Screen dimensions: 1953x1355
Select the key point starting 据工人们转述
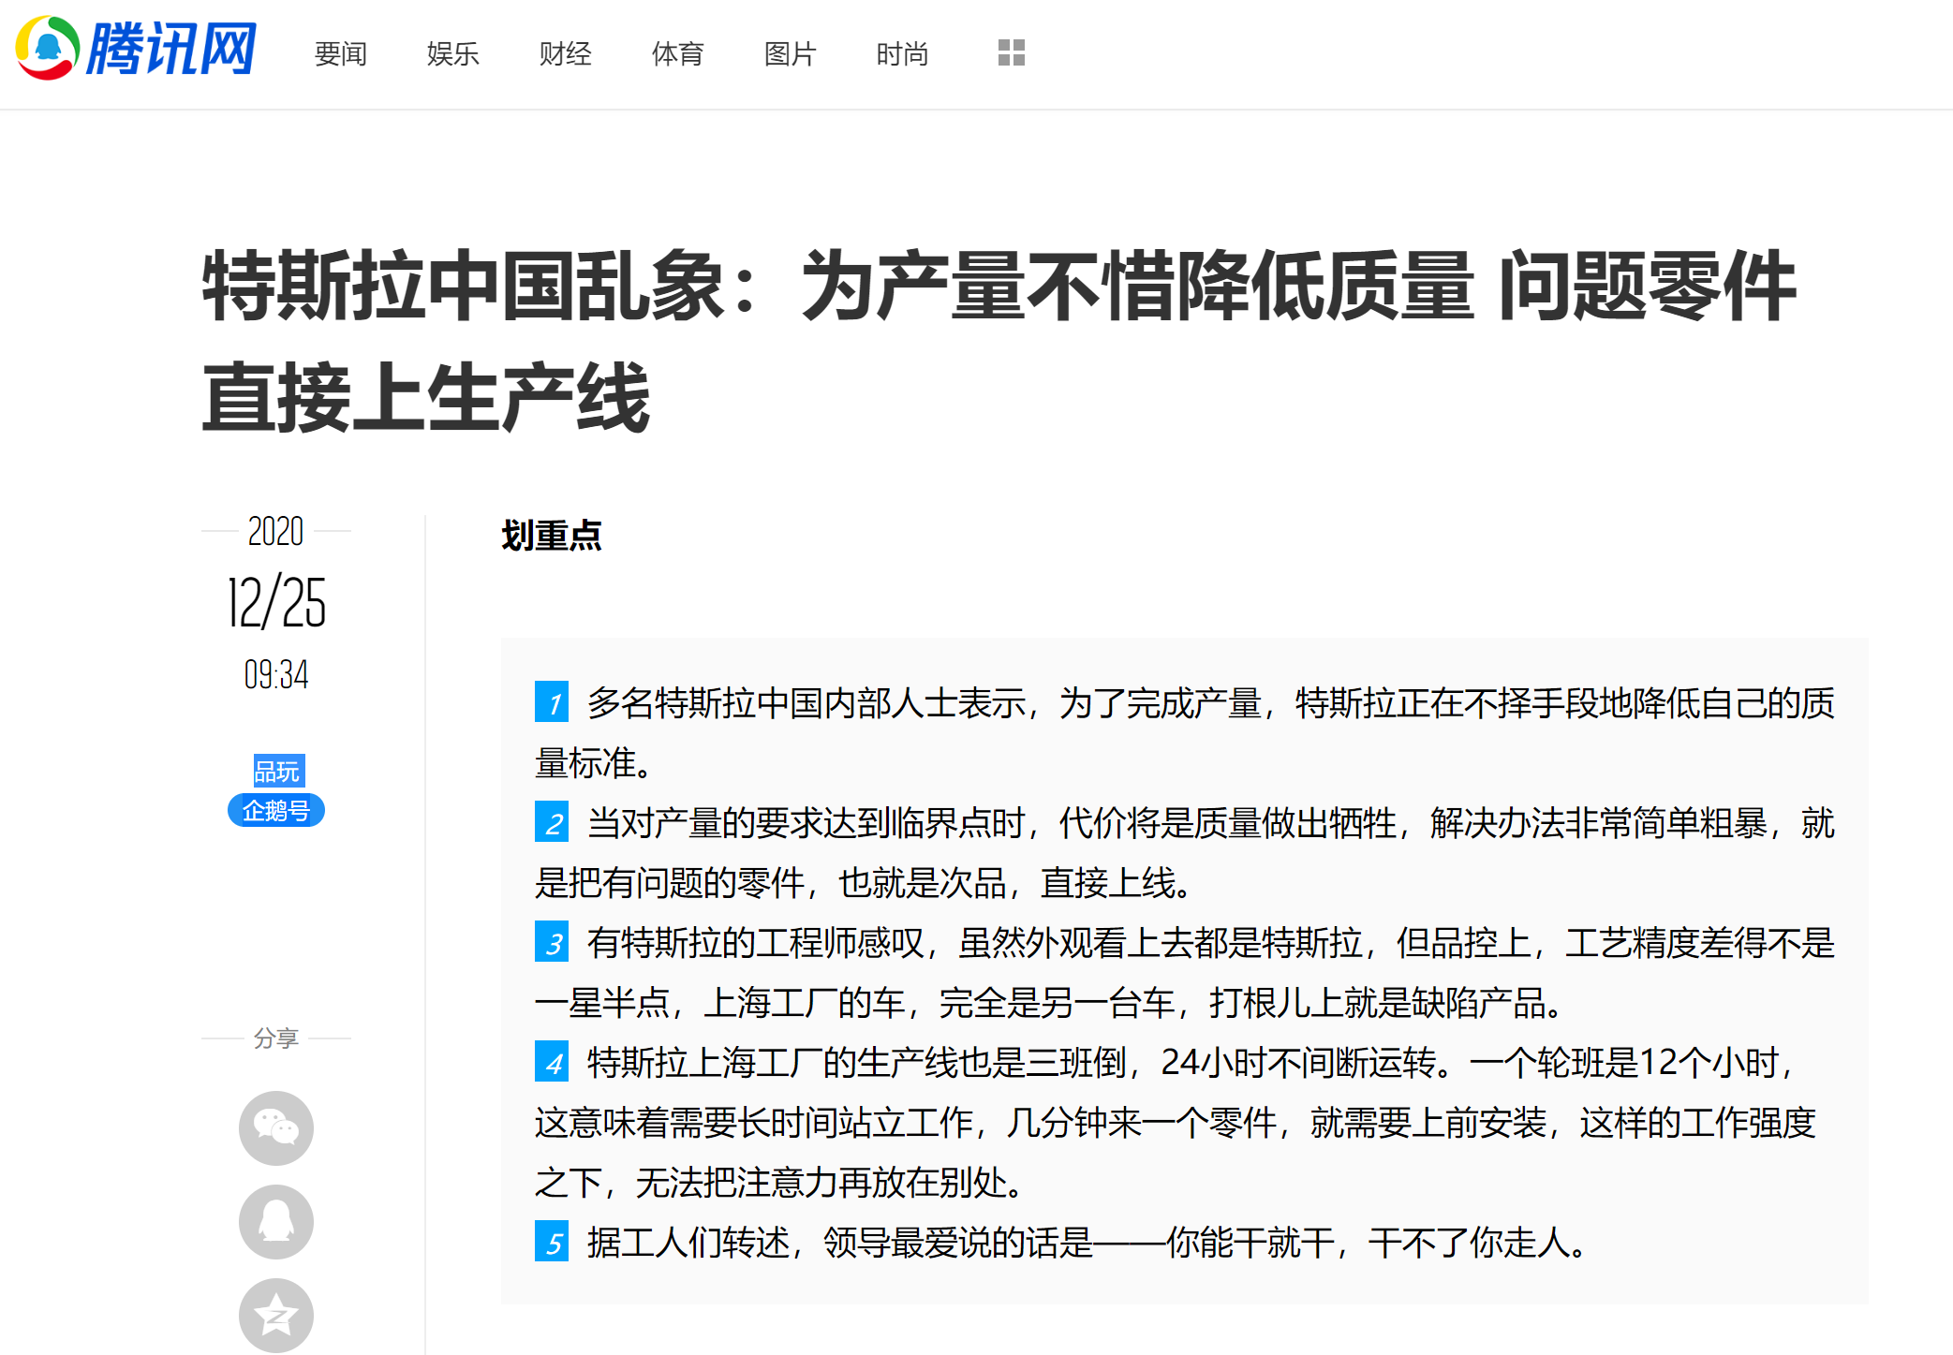coord(1063,1242)
